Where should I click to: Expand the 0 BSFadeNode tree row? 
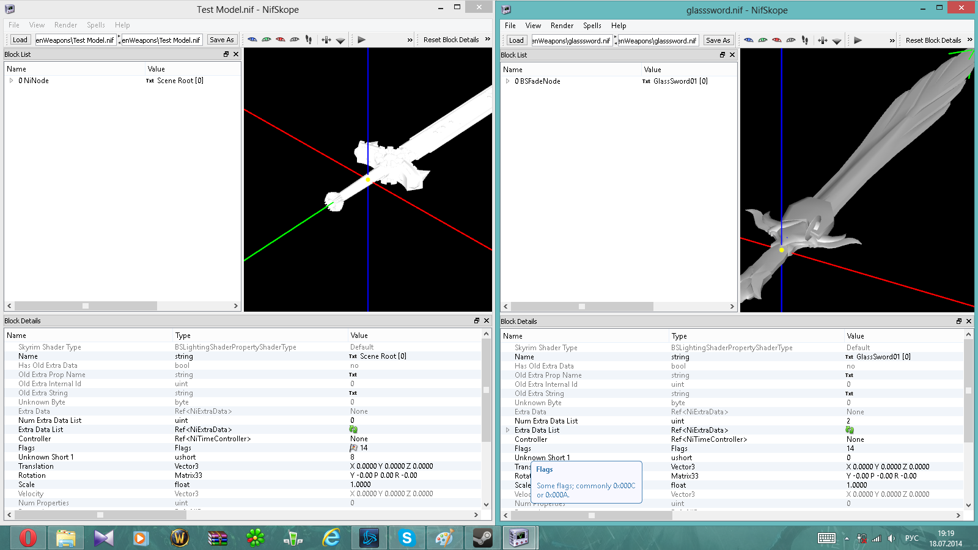click(x=507, y=81)
